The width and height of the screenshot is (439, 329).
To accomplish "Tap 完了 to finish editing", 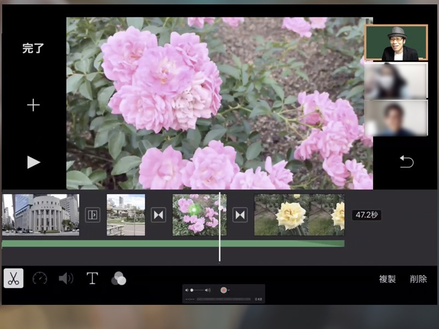I will (33, 48).
